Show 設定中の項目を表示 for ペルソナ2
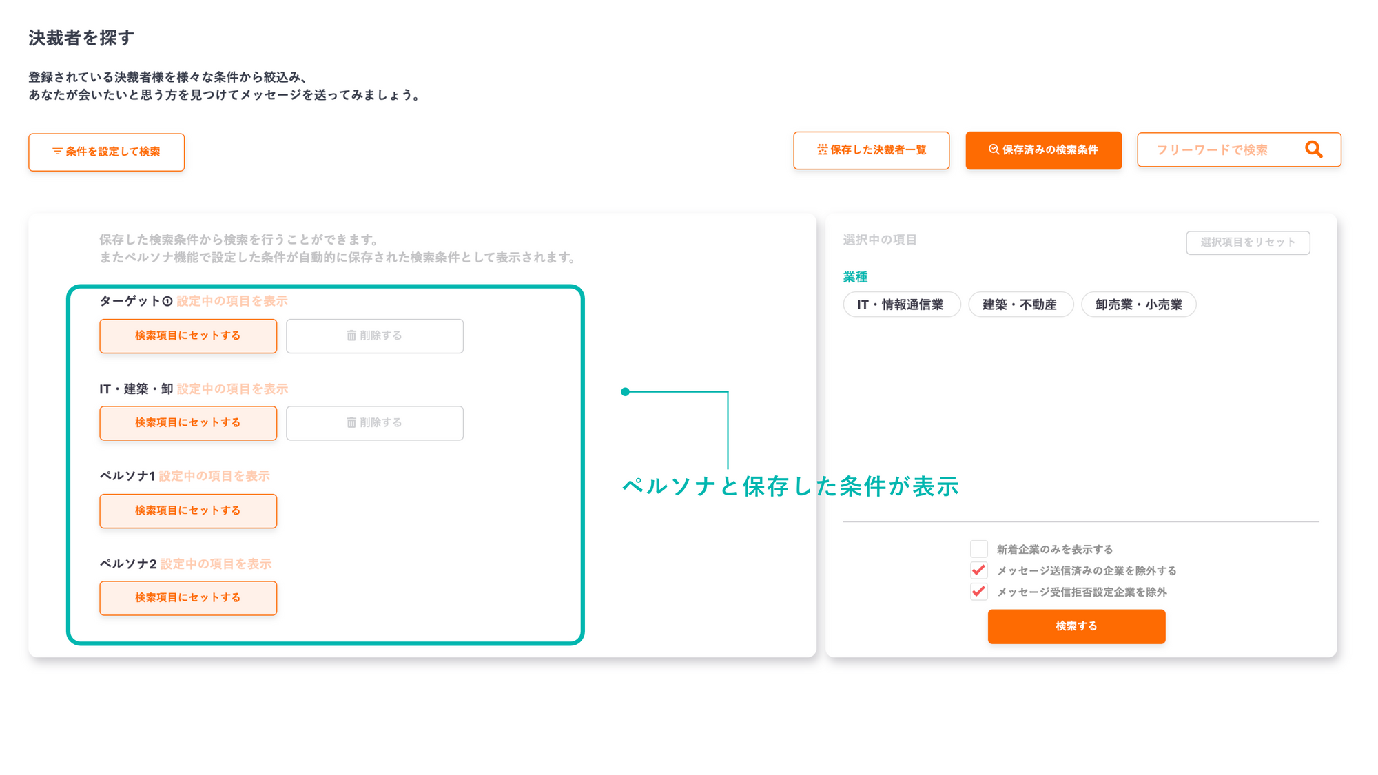 coord(216,564)
